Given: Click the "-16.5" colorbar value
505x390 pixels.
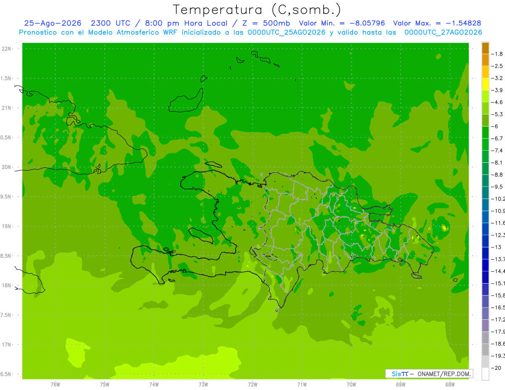Looking at the screenshot, I should 498,308.
